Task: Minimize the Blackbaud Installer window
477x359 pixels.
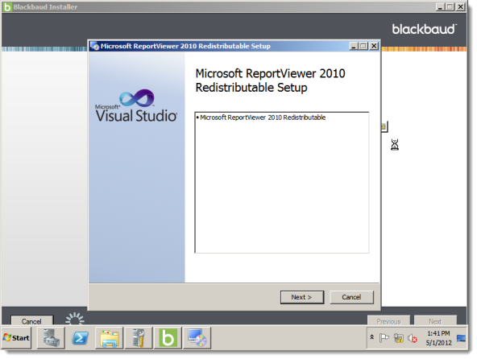Action: [x=440, y=6]
